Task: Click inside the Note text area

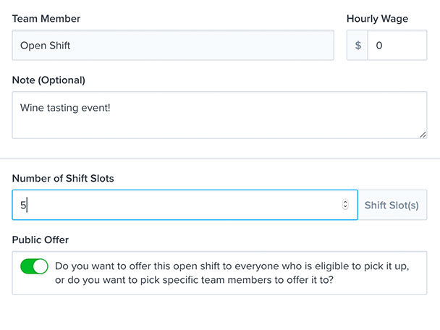Action: (219, 115)
